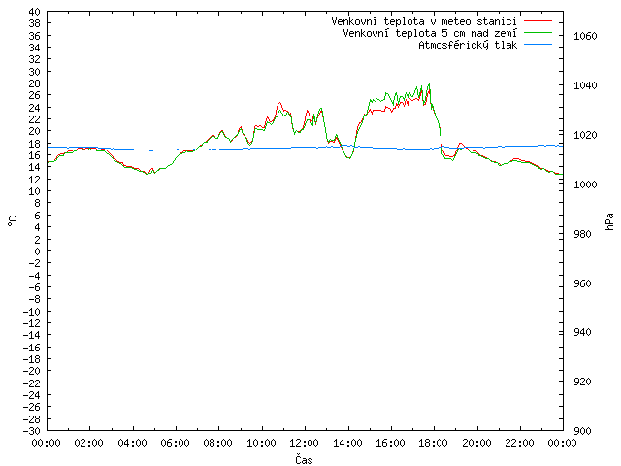Click the '-10' temperature axis label
The width and height of the screenshot is (621, 466).
(32, 312)
